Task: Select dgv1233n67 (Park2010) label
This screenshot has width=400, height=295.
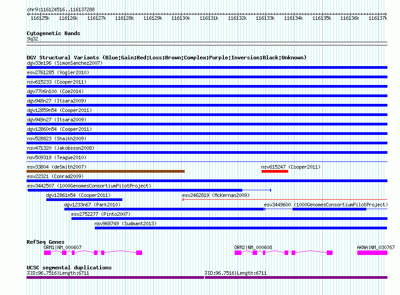Action: [92, 205]
